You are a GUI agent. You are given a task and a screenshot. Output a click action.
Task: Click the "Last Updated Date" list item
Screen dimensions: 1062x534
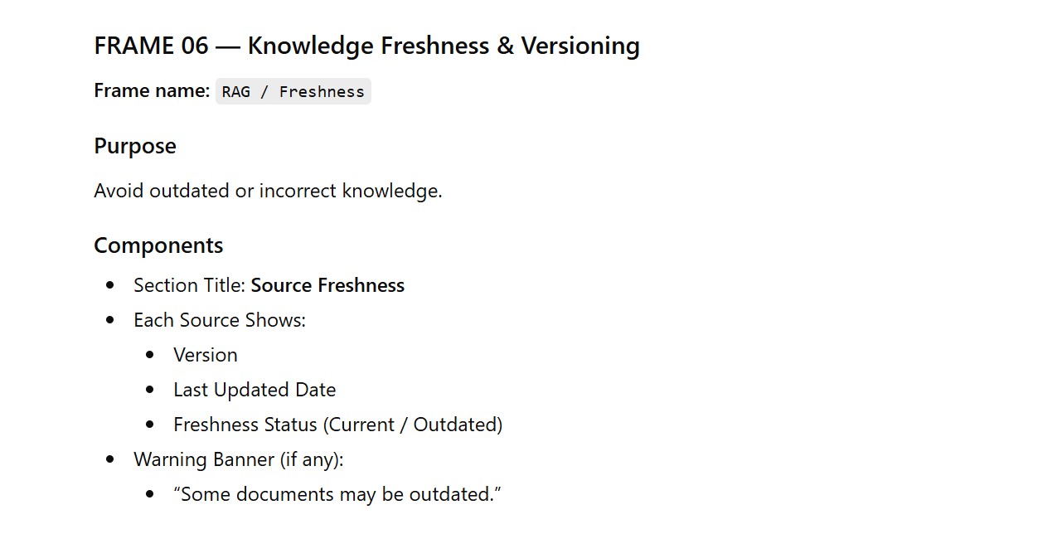coord(255,390)
